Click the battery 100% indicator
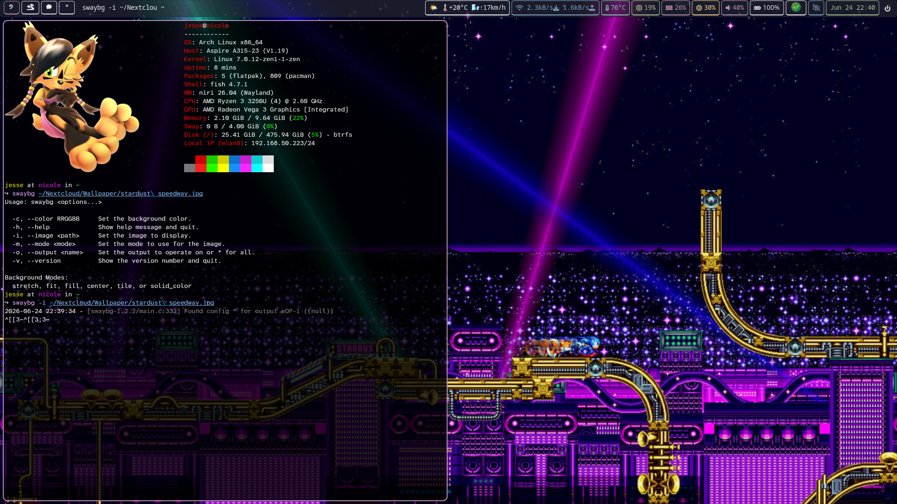The height and width of the screenshot is (504, 897). (767, 7)
